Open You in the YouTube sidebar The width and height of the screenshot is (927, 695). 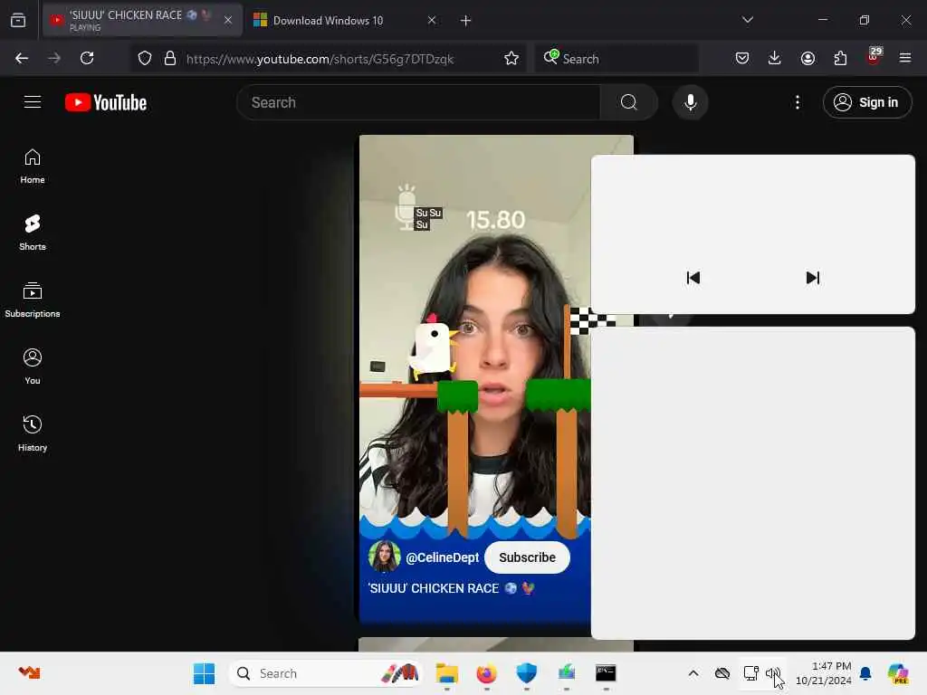click(33, 367)
